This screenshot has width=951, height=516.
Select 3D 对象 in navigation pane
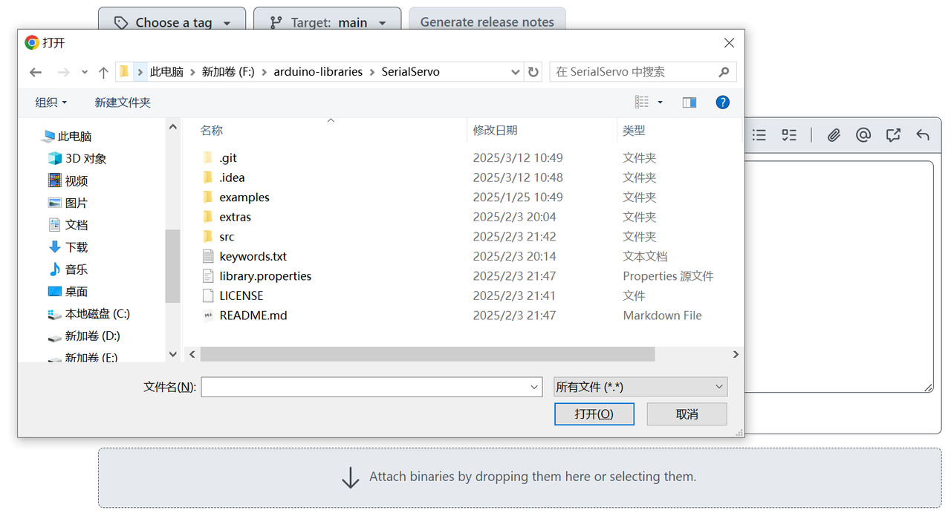click(77, 158)
